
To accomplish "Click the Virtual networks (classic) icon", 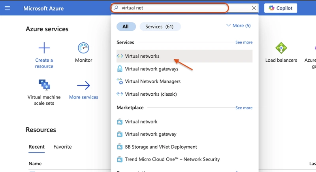I will coord(120,94).
